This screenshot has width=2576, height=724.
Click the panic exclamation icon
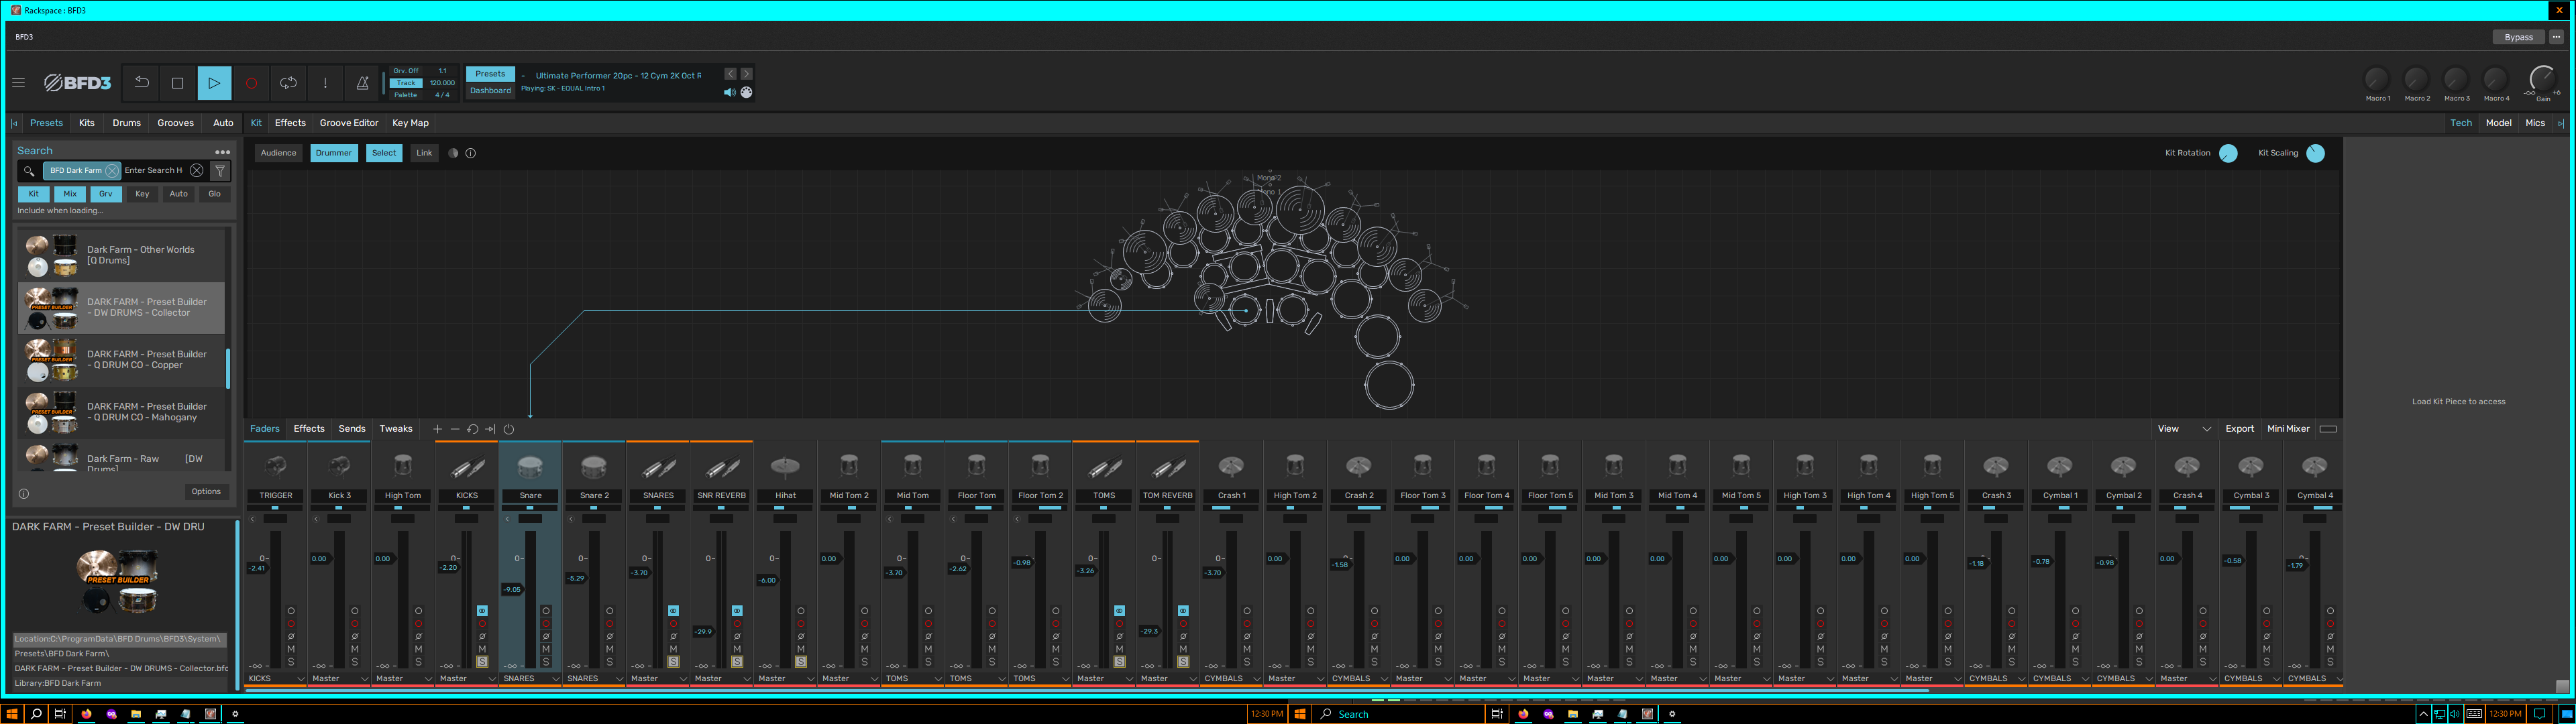pyautogui.click(x=325, y=83)
